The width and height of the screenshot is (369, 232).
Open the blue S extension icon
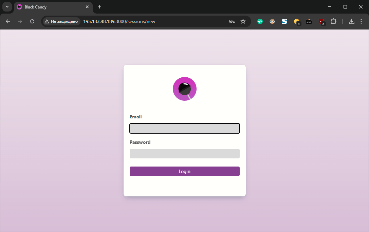coord(284,21)
